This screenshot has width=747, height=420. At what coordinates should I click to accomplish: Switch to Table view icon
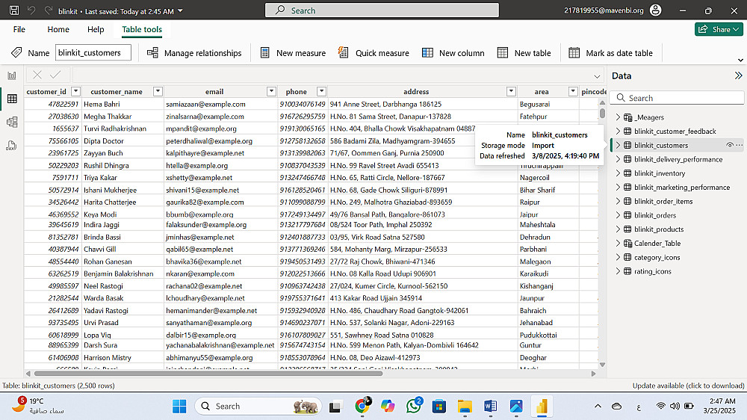click(x=12, y=99)
